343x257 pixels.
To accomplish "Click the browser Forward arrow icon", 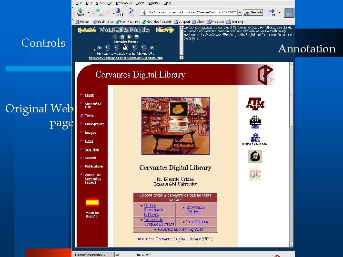I will tap(98, 10).
